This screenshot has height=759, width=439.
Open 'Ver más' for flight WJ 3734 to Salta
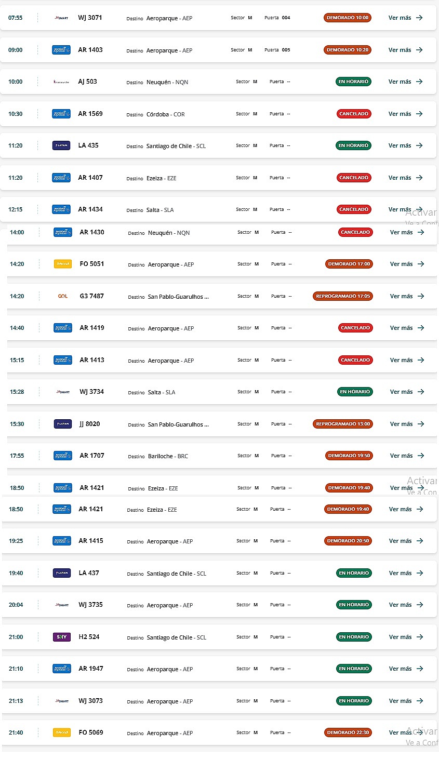coord(407,392)
